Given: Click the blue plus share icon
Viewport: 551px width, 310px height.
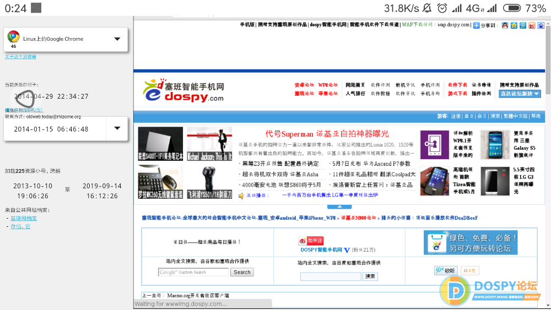Looking at the screenshot, I should pos(476,25).
